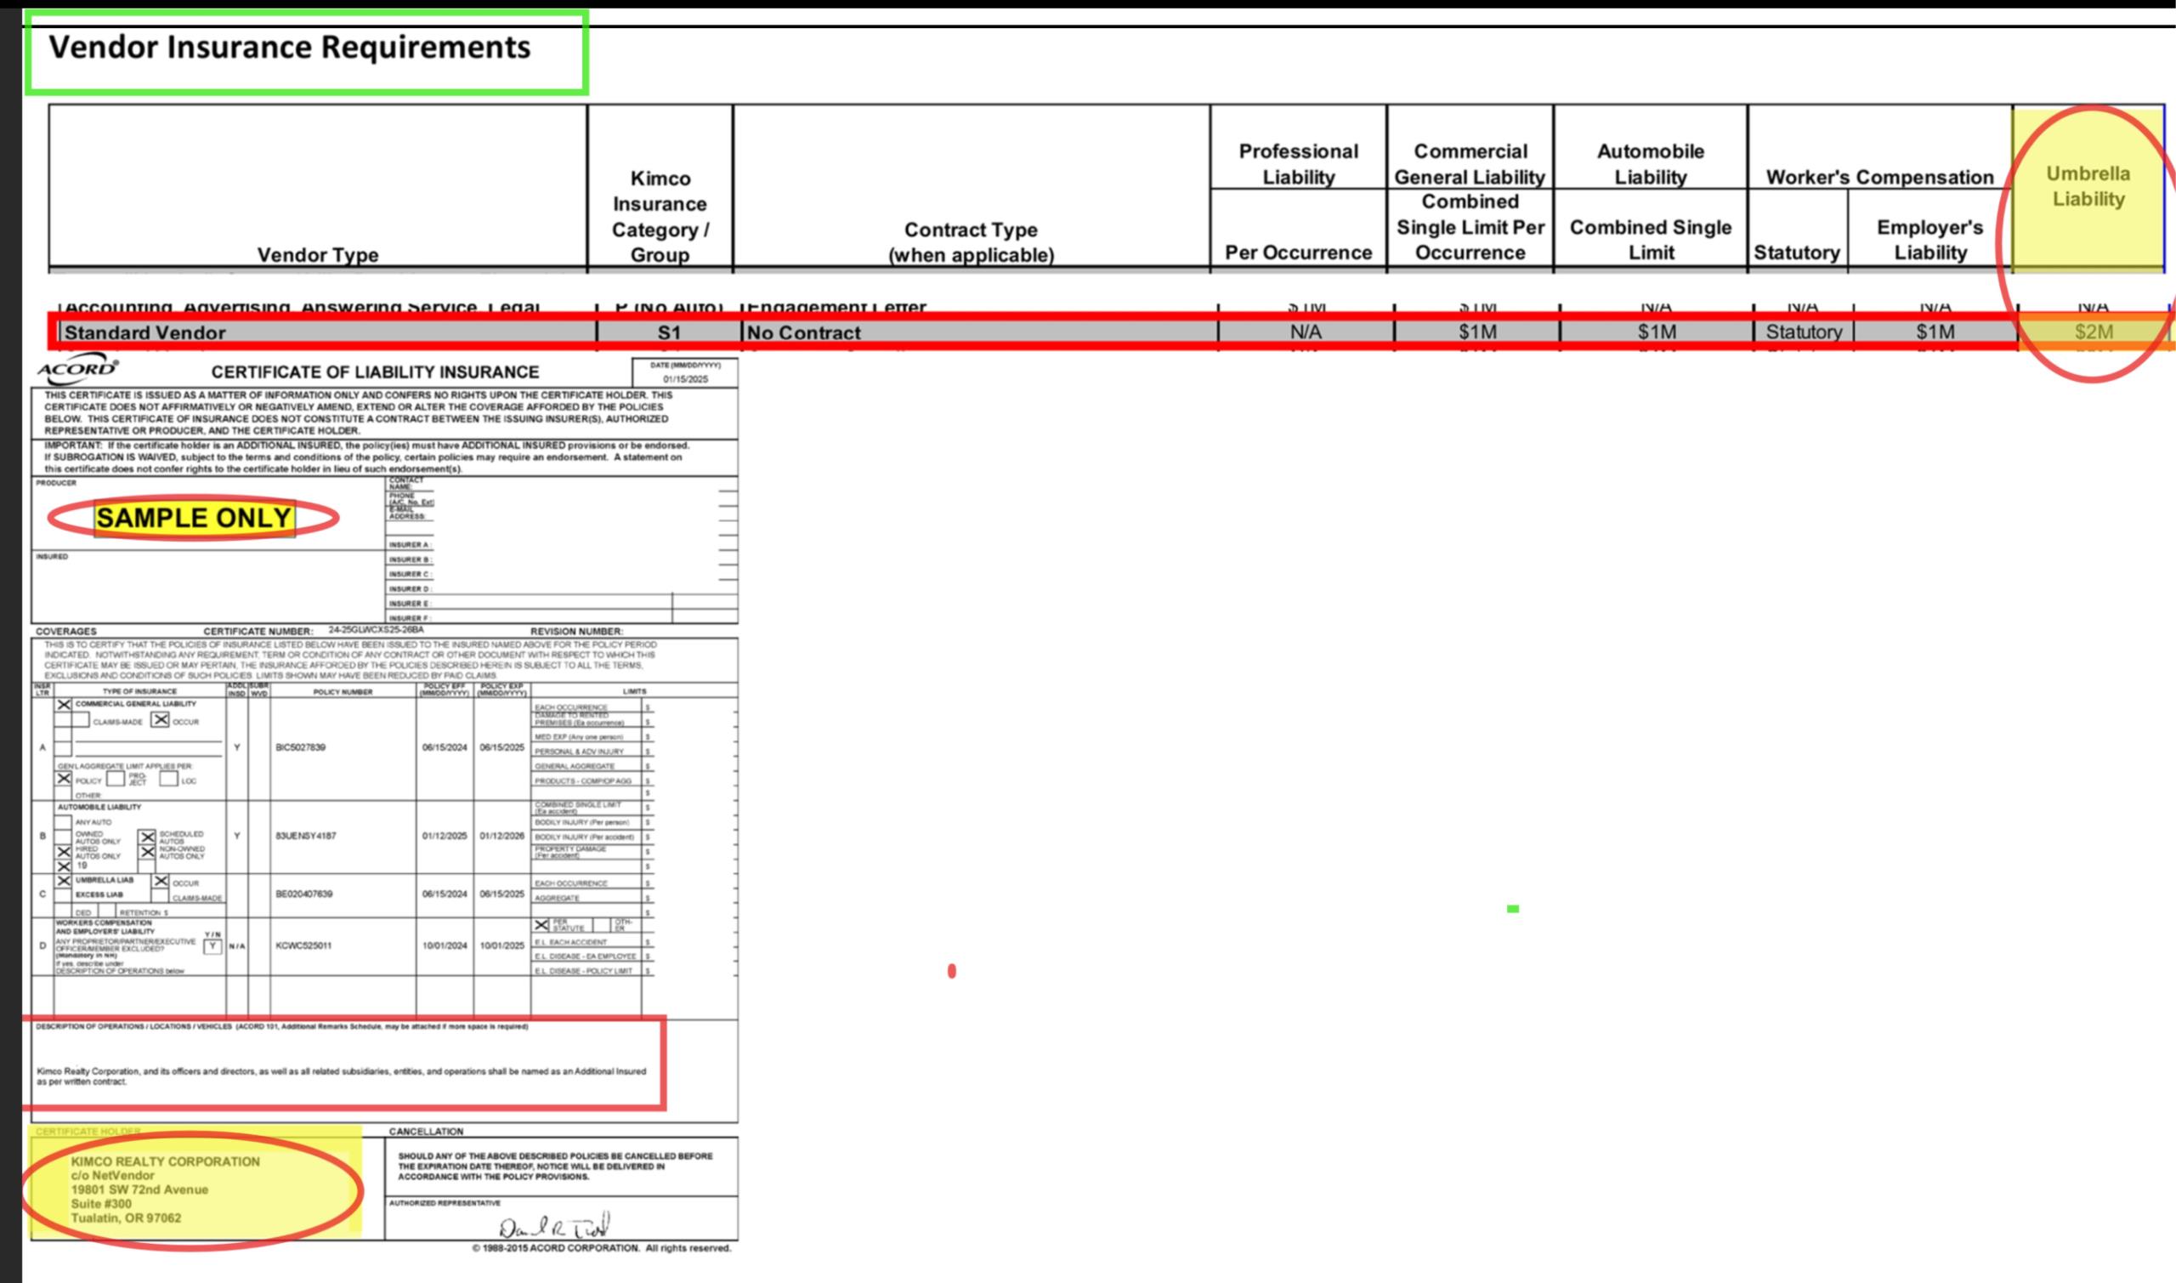
Task: Check the Excess Liab box
Action: (62, 894)
